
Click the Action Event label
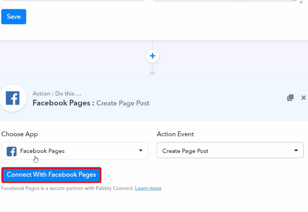(175, 134)
